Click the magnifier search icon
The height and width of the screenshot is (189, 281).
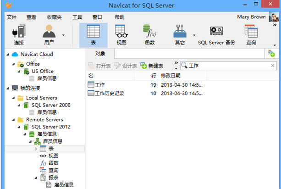click(x=184, y=66)
